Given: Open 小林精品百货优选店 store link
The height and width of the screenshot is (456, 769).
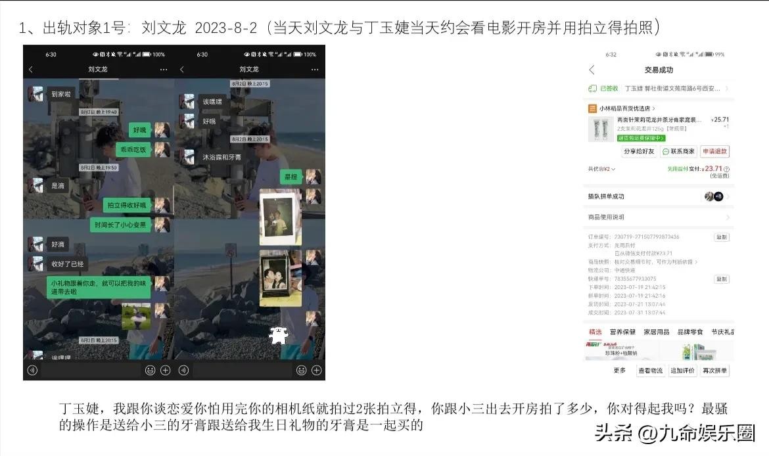Looking at the screenshot, I should pyautogui.click(x=625, y=108).
